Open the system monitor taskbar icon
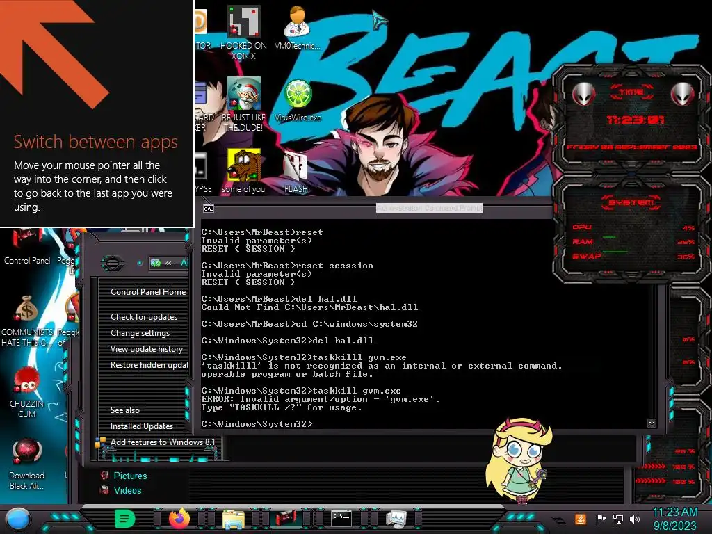The image size is (712, 534). [x=396, y=519]
